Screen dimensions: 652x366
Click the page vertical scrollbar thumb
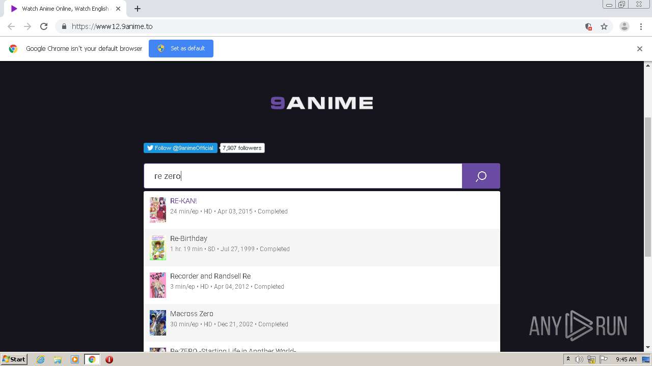[x=648, y=187]
